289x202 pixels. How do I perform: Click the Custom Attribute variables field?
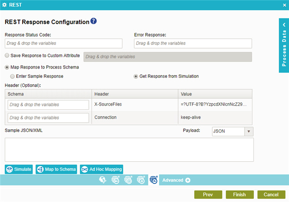coord(168,57)
